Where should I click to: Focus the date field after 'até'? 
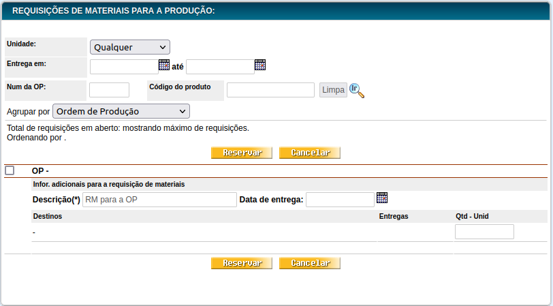pos(219,66)
